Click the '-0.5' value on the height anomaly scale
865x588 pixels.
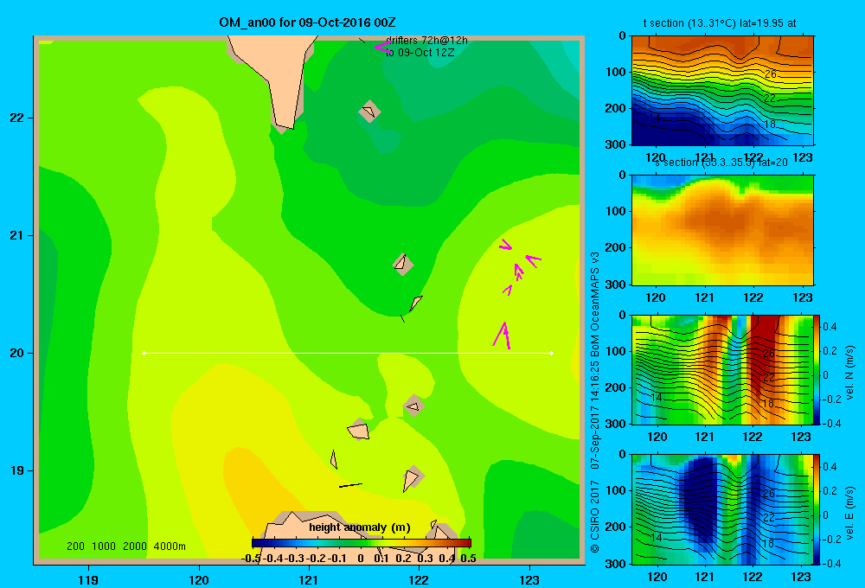251,559
